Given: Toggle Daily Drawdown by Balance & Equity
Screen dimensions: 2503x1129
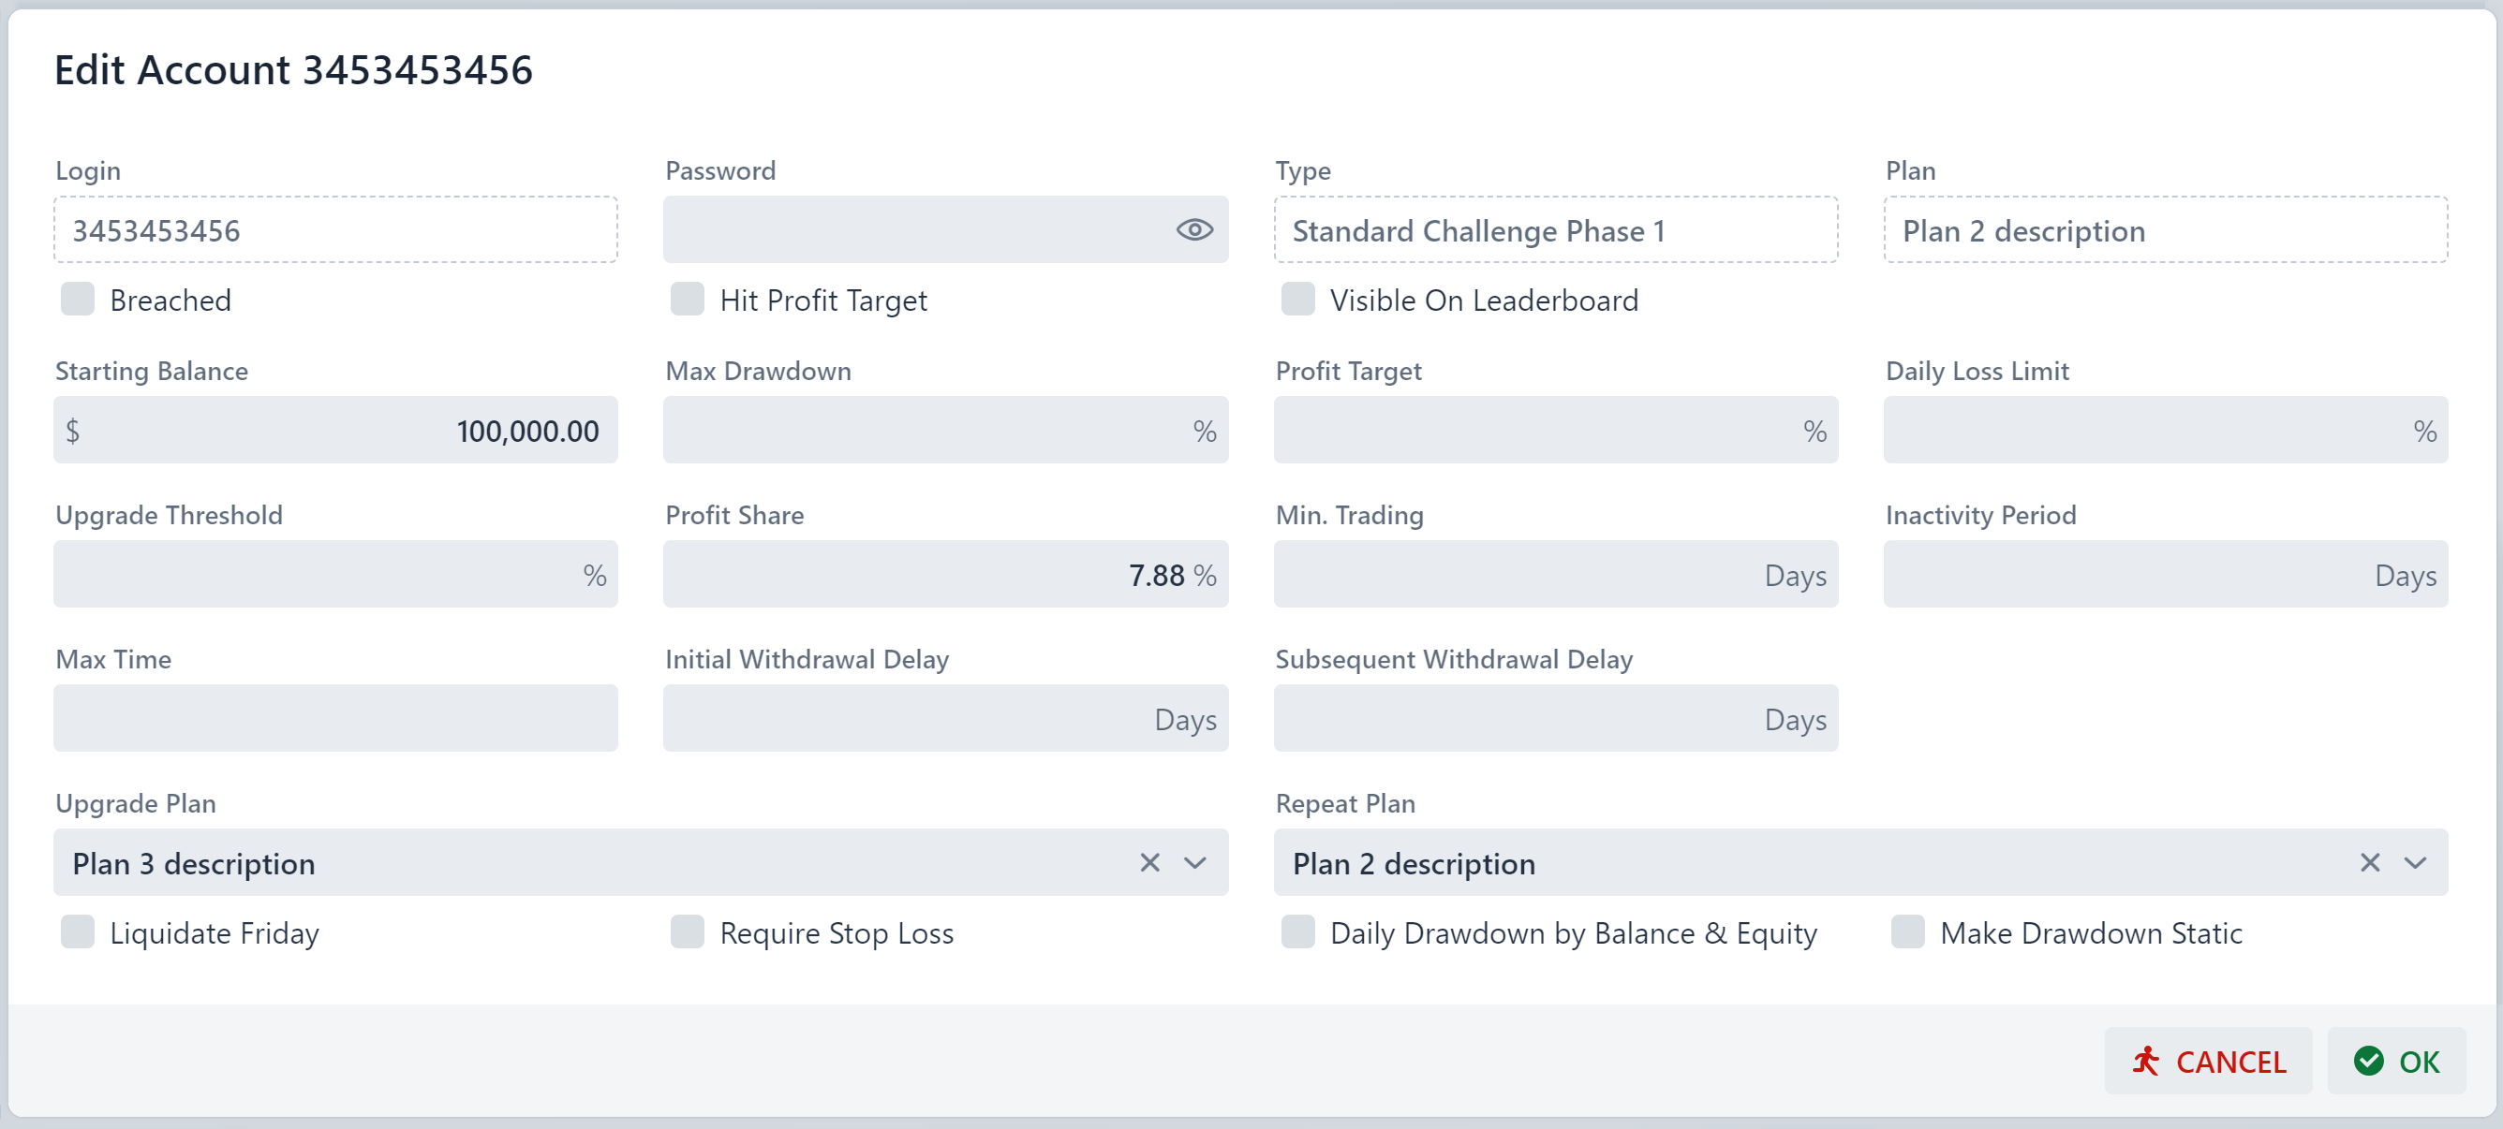Looking at the screenshot, I should 1297,931.
